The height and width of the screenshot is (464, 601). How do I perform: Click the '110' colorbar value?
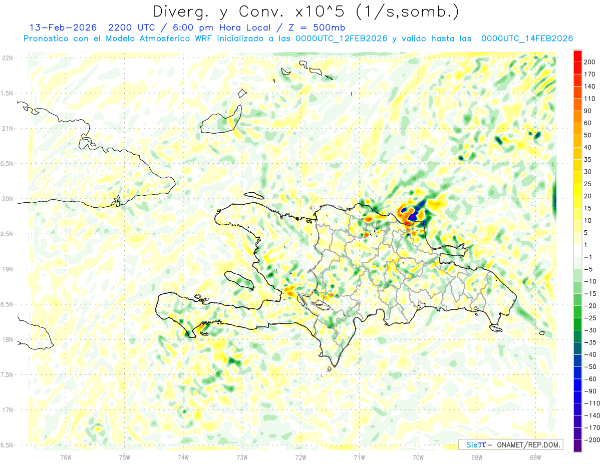(590, 99)
